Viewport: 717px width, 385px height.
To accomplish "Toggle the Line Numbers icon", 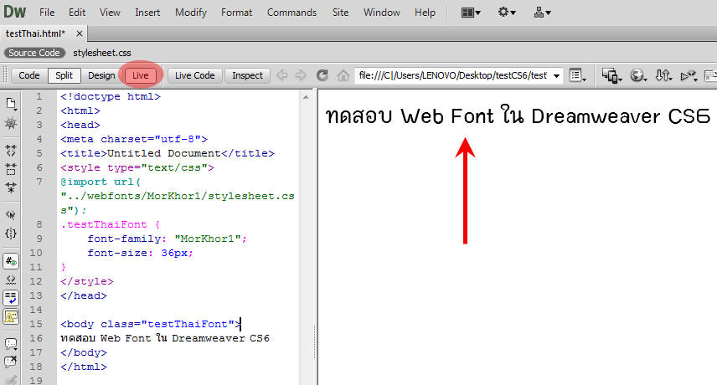I will [x=11, y=261].
